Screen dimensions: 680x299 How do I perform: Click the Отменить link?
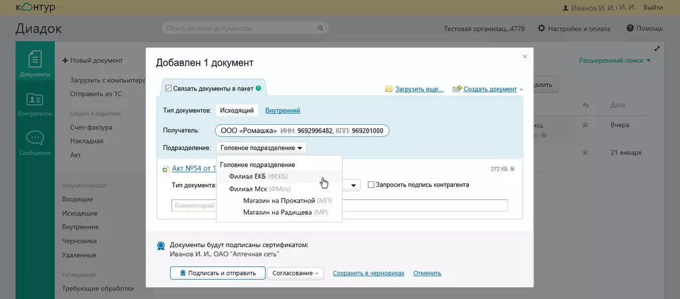[x=427, y=273]
